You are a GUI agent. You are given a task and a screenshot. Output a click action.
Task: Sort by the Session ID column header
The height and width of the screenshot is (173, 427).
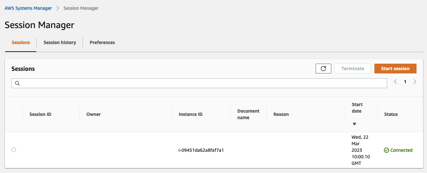[x=40, y=114]
